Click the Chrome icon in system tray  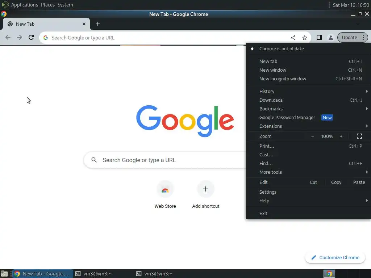(329, 274)
